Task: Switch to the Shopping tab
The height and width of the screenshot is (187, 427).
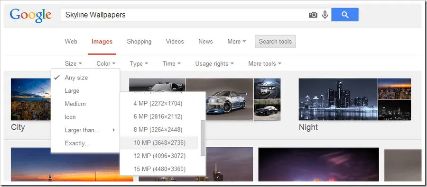Action: [x=139, y=42]
